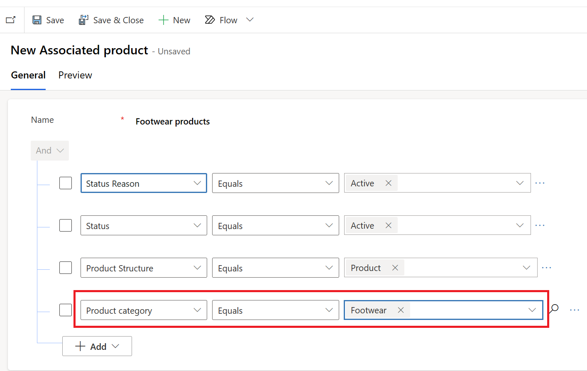The height and width of the screenshot is (371, 587).
Task: Open the Preview tab
Action: tap(75, 75)
